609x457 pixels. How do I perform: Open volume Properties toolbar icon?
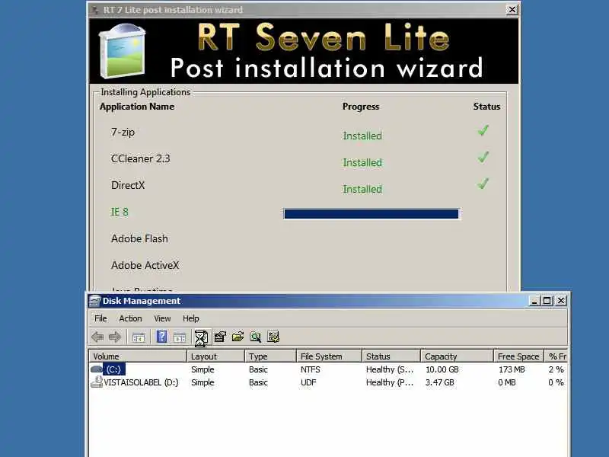coord(220,337)
